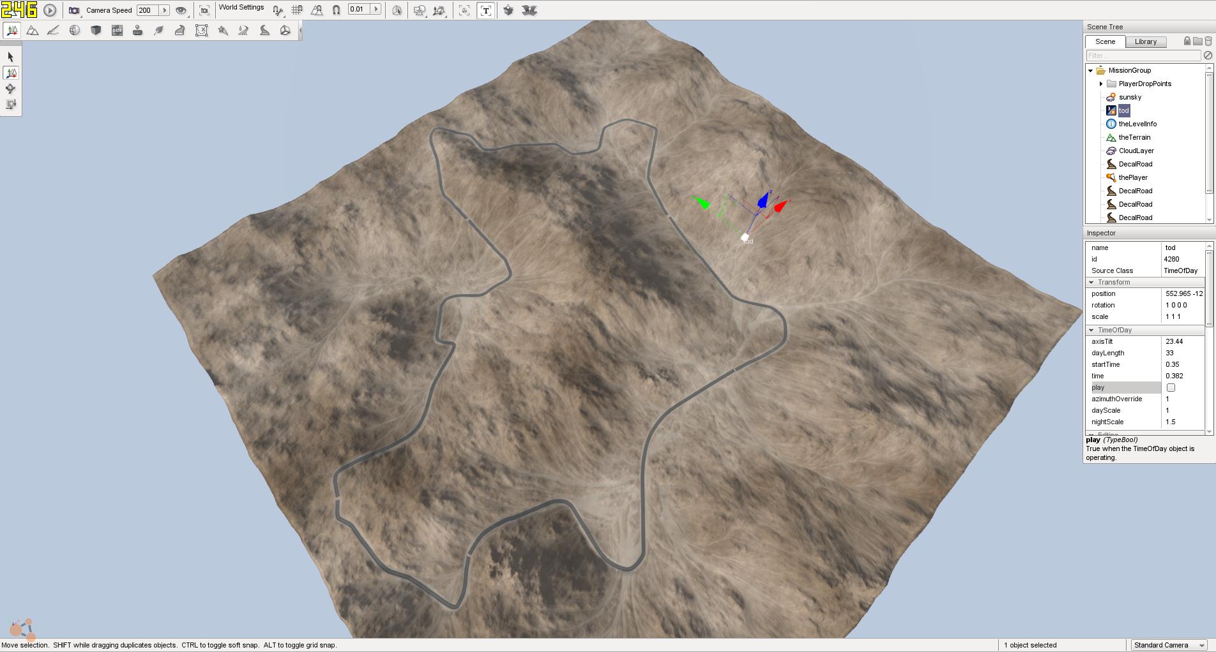The height and width of the screenshot is (652, 1216).
Task: Click the 0.01 snap size field
Action: [x=360, y=10]
